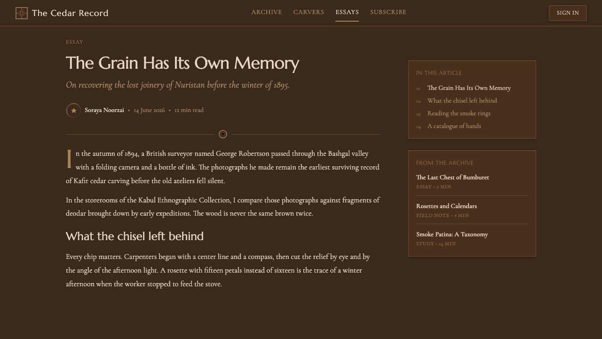Click The Cedar Record site title
This screenshot has height=339, width=602.
pos(70,13)
